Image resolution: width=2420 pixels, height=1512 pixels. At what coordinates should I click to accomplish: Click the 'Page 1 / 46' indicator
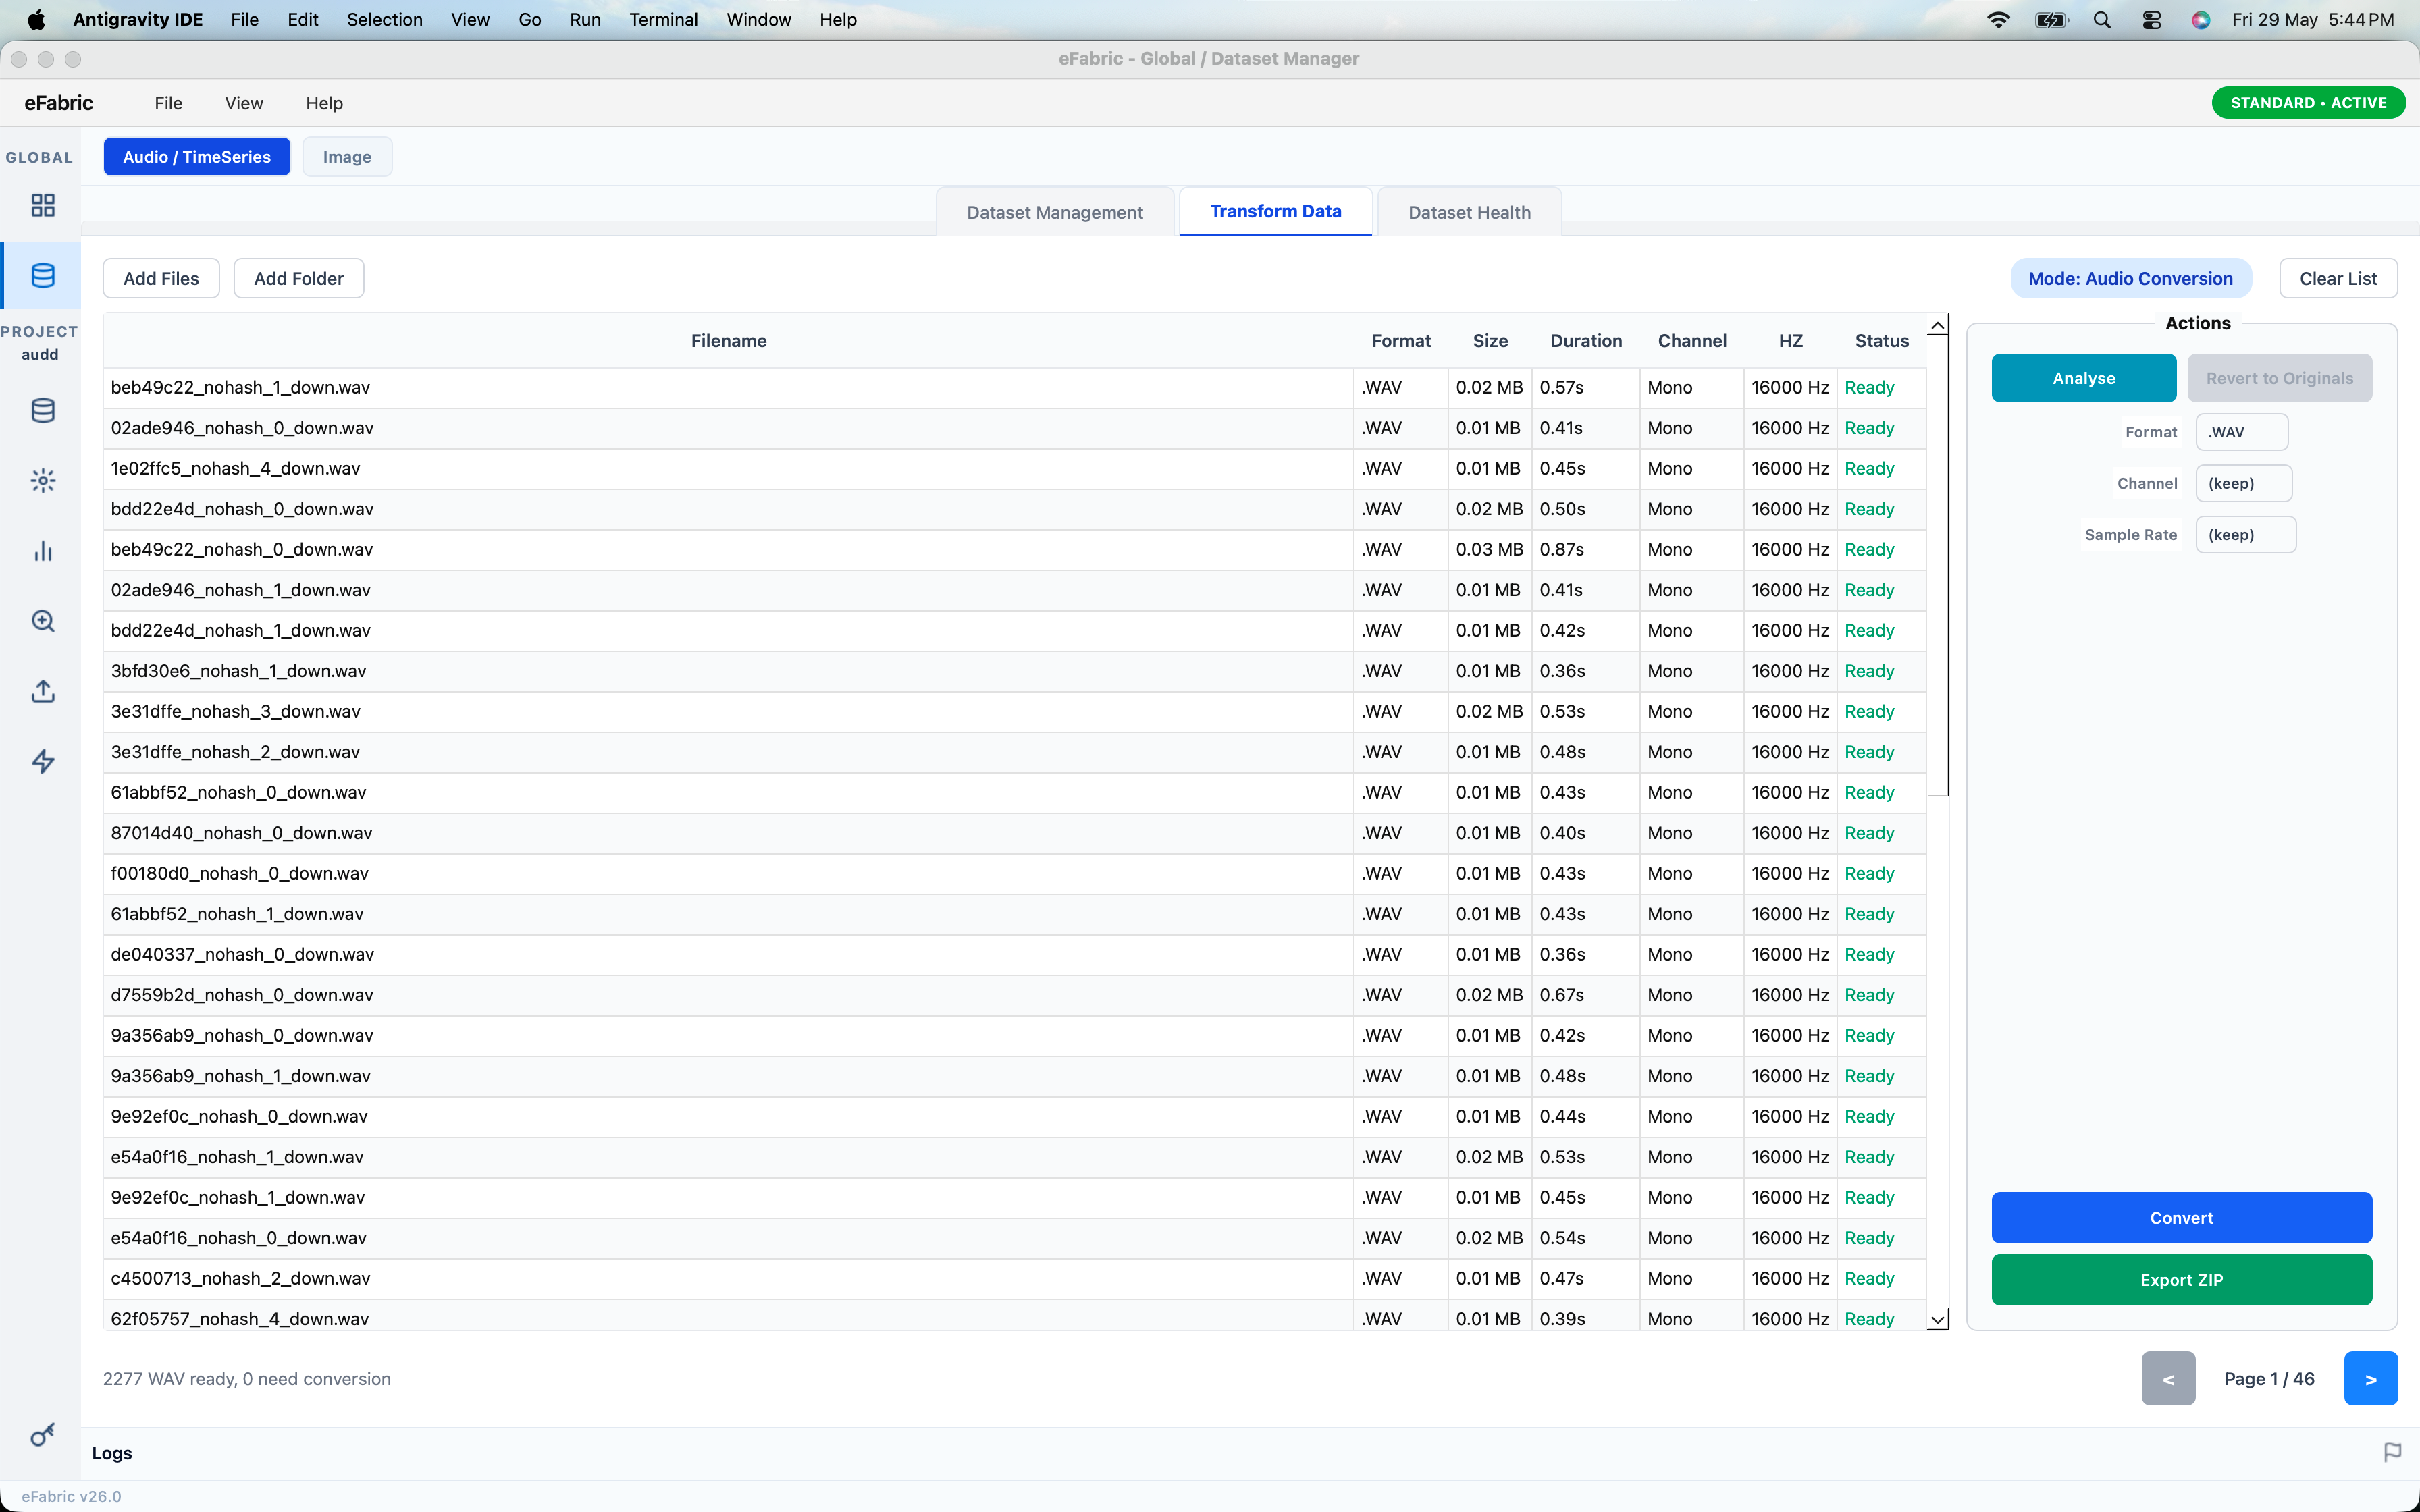click(x=2269, y=1378)
